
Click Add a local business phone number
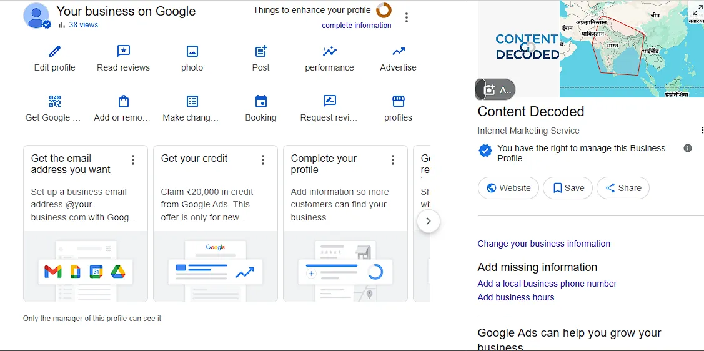tap(547, 284)
